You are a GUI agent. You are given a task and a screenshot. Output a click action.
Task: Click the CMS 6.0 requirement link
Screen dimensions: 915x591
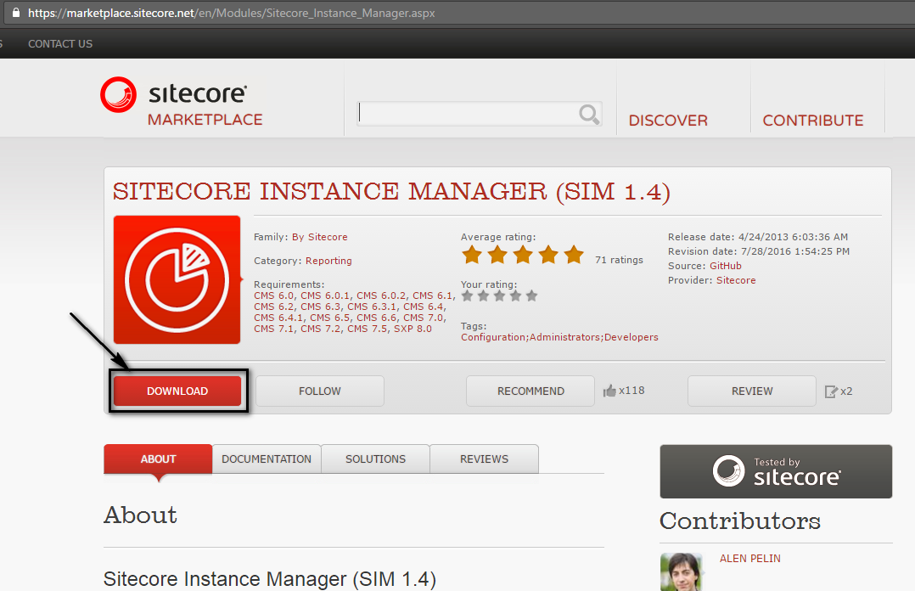(x=274, y=295)
